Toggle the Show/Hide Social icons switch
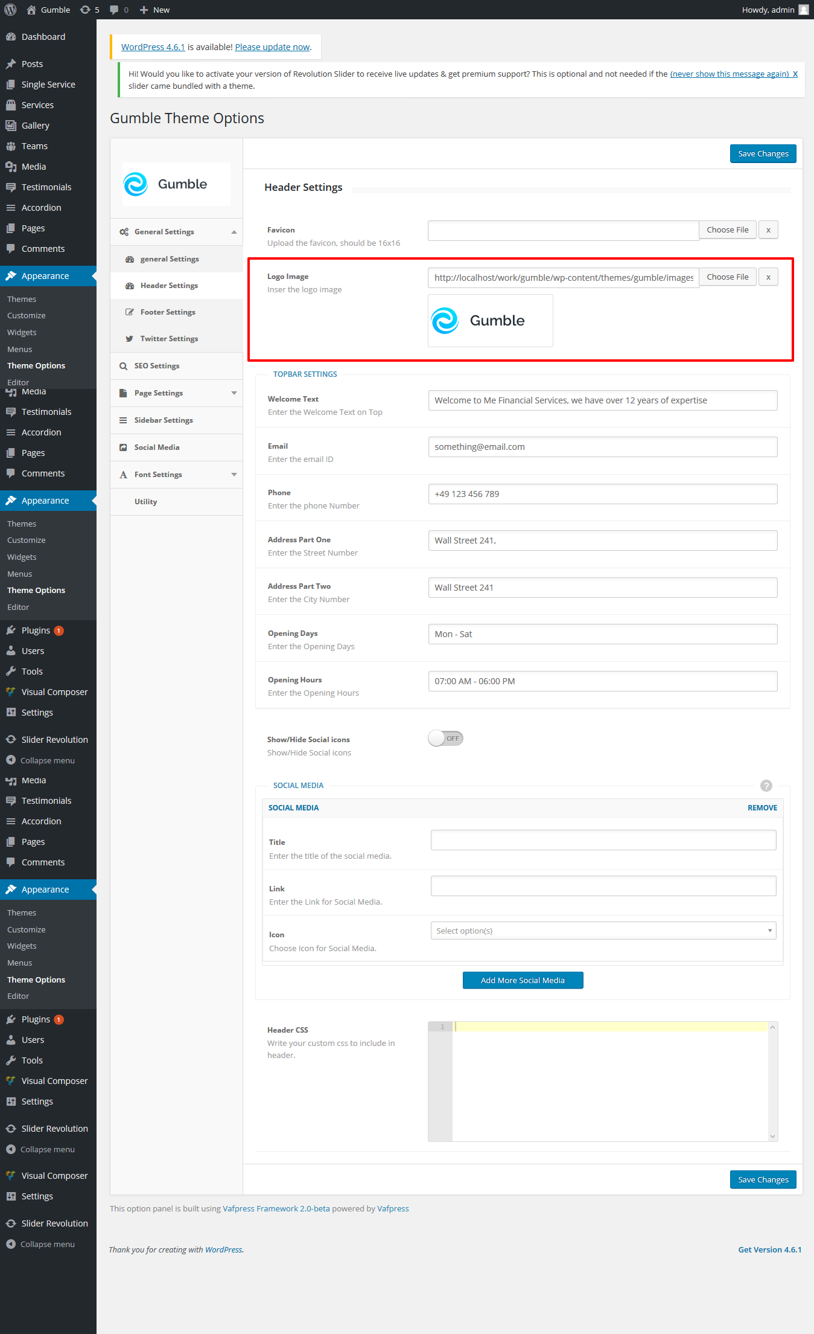 [x=445, y=739]
